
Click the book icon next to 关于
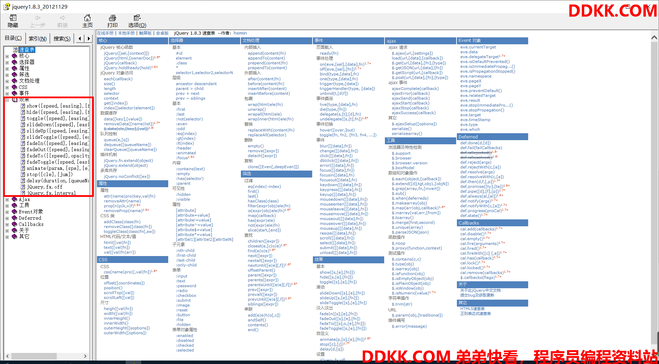click(15, 230)
